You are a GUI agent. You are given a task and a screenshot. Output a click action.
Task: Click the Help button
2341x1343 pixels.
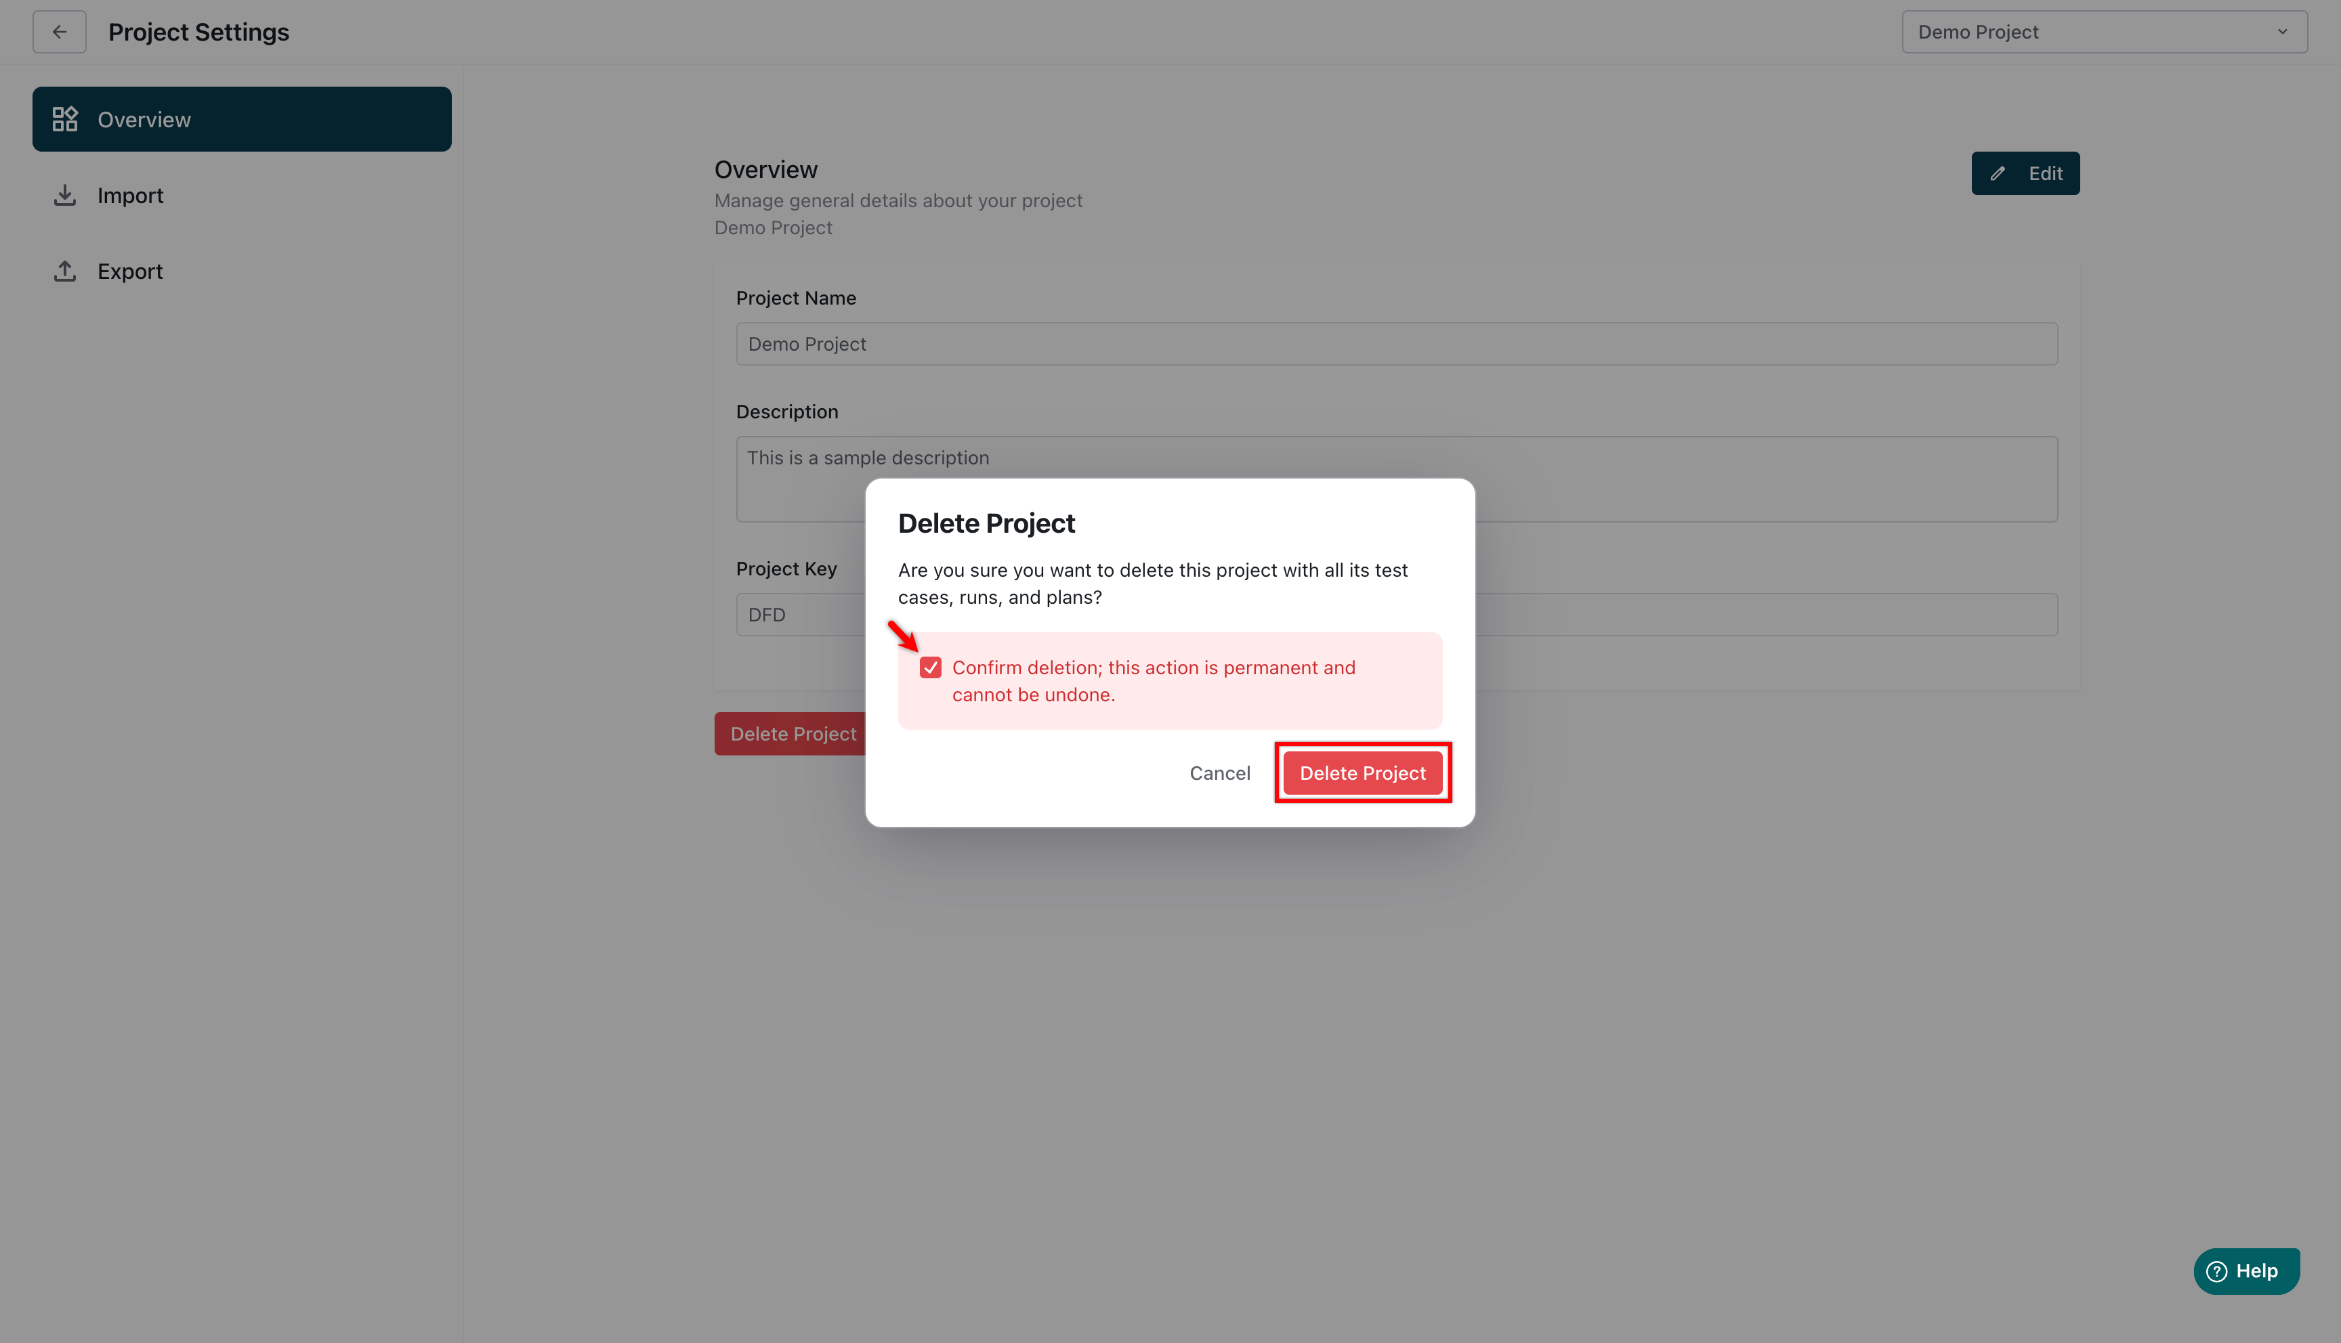click(2246, 1270)
